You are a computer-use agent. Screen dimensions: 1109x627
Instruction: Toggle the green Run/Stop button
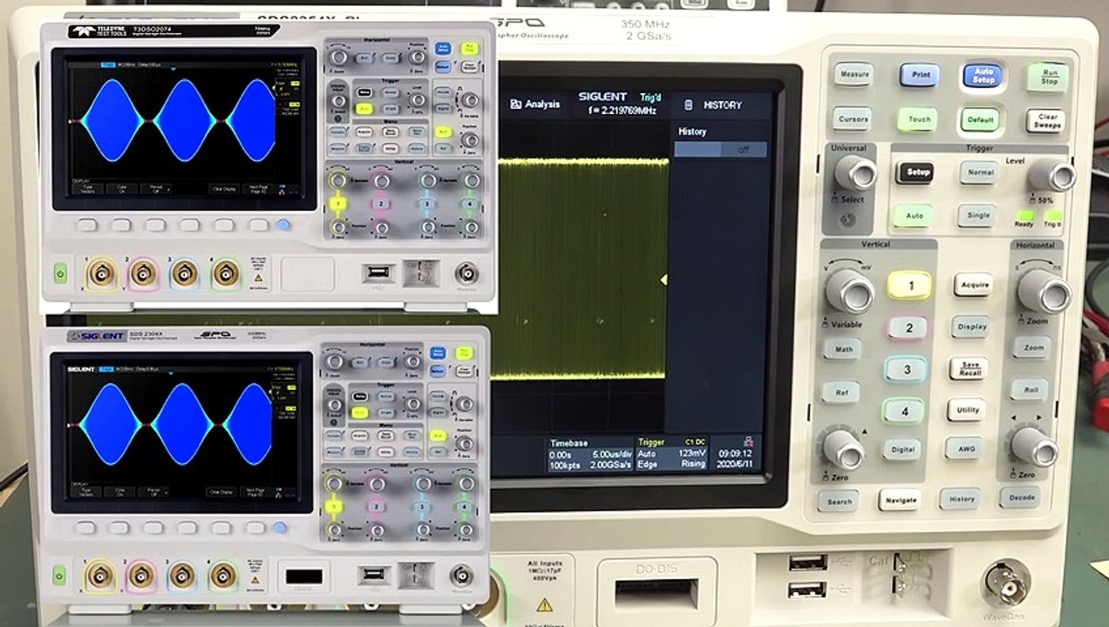pyautogui.click(x=1048, y=77)
